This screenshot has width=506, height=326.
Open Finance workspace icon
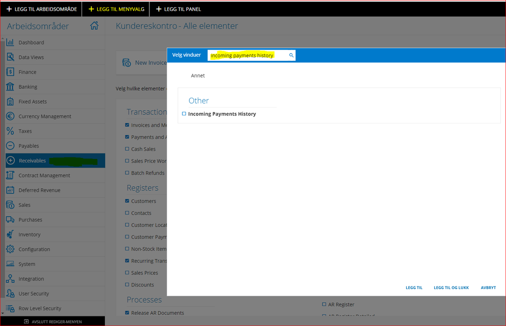[10, 72]
